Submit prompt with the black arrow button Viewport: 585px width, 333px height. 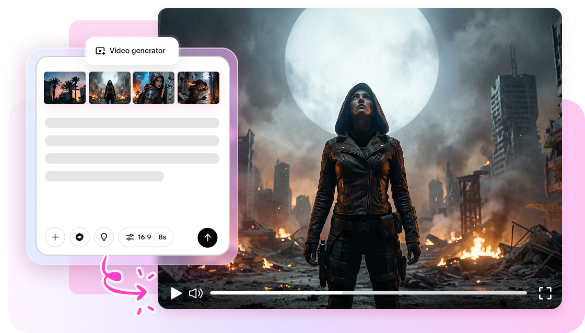coord(207,237)
